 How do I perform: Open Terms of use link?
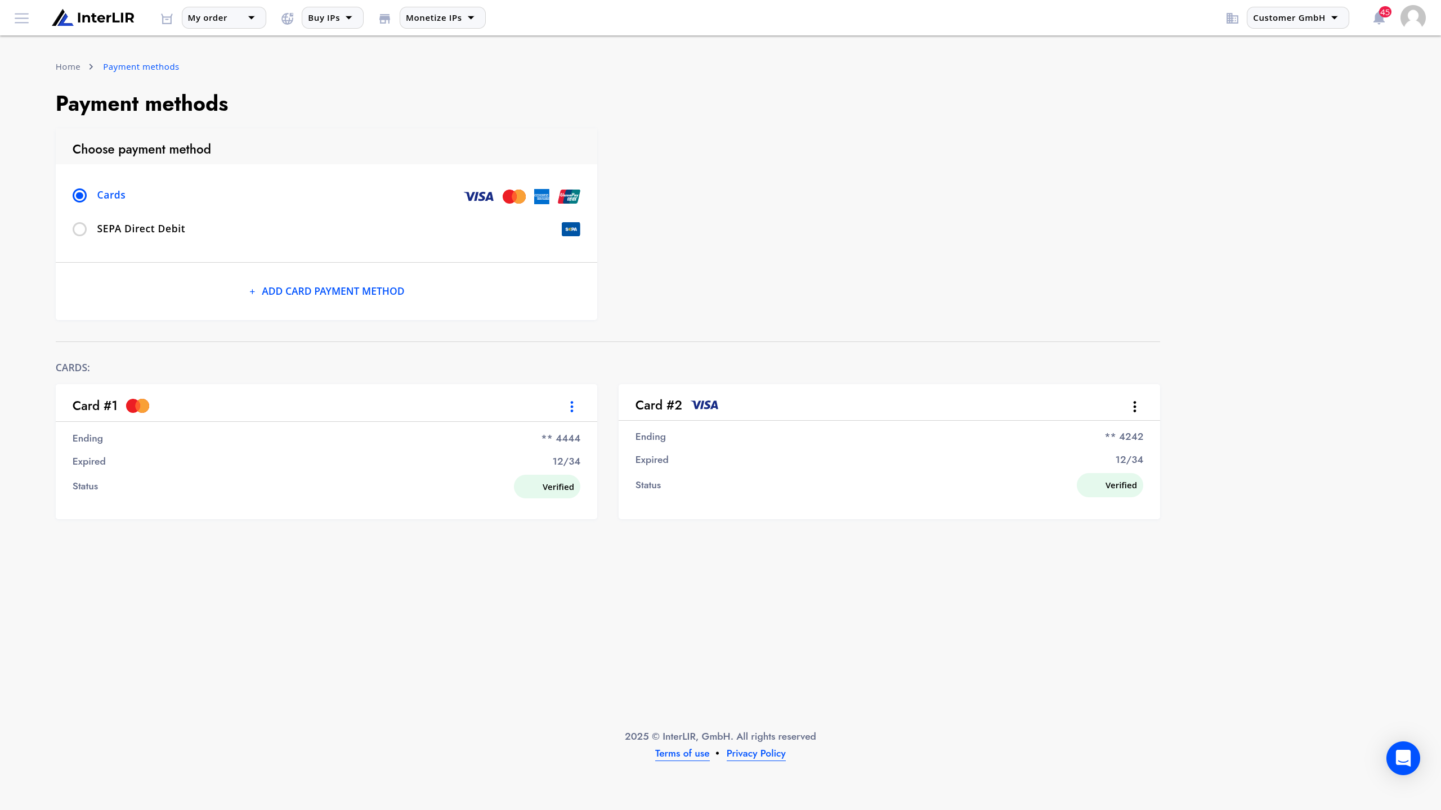(x=682, y=753)
